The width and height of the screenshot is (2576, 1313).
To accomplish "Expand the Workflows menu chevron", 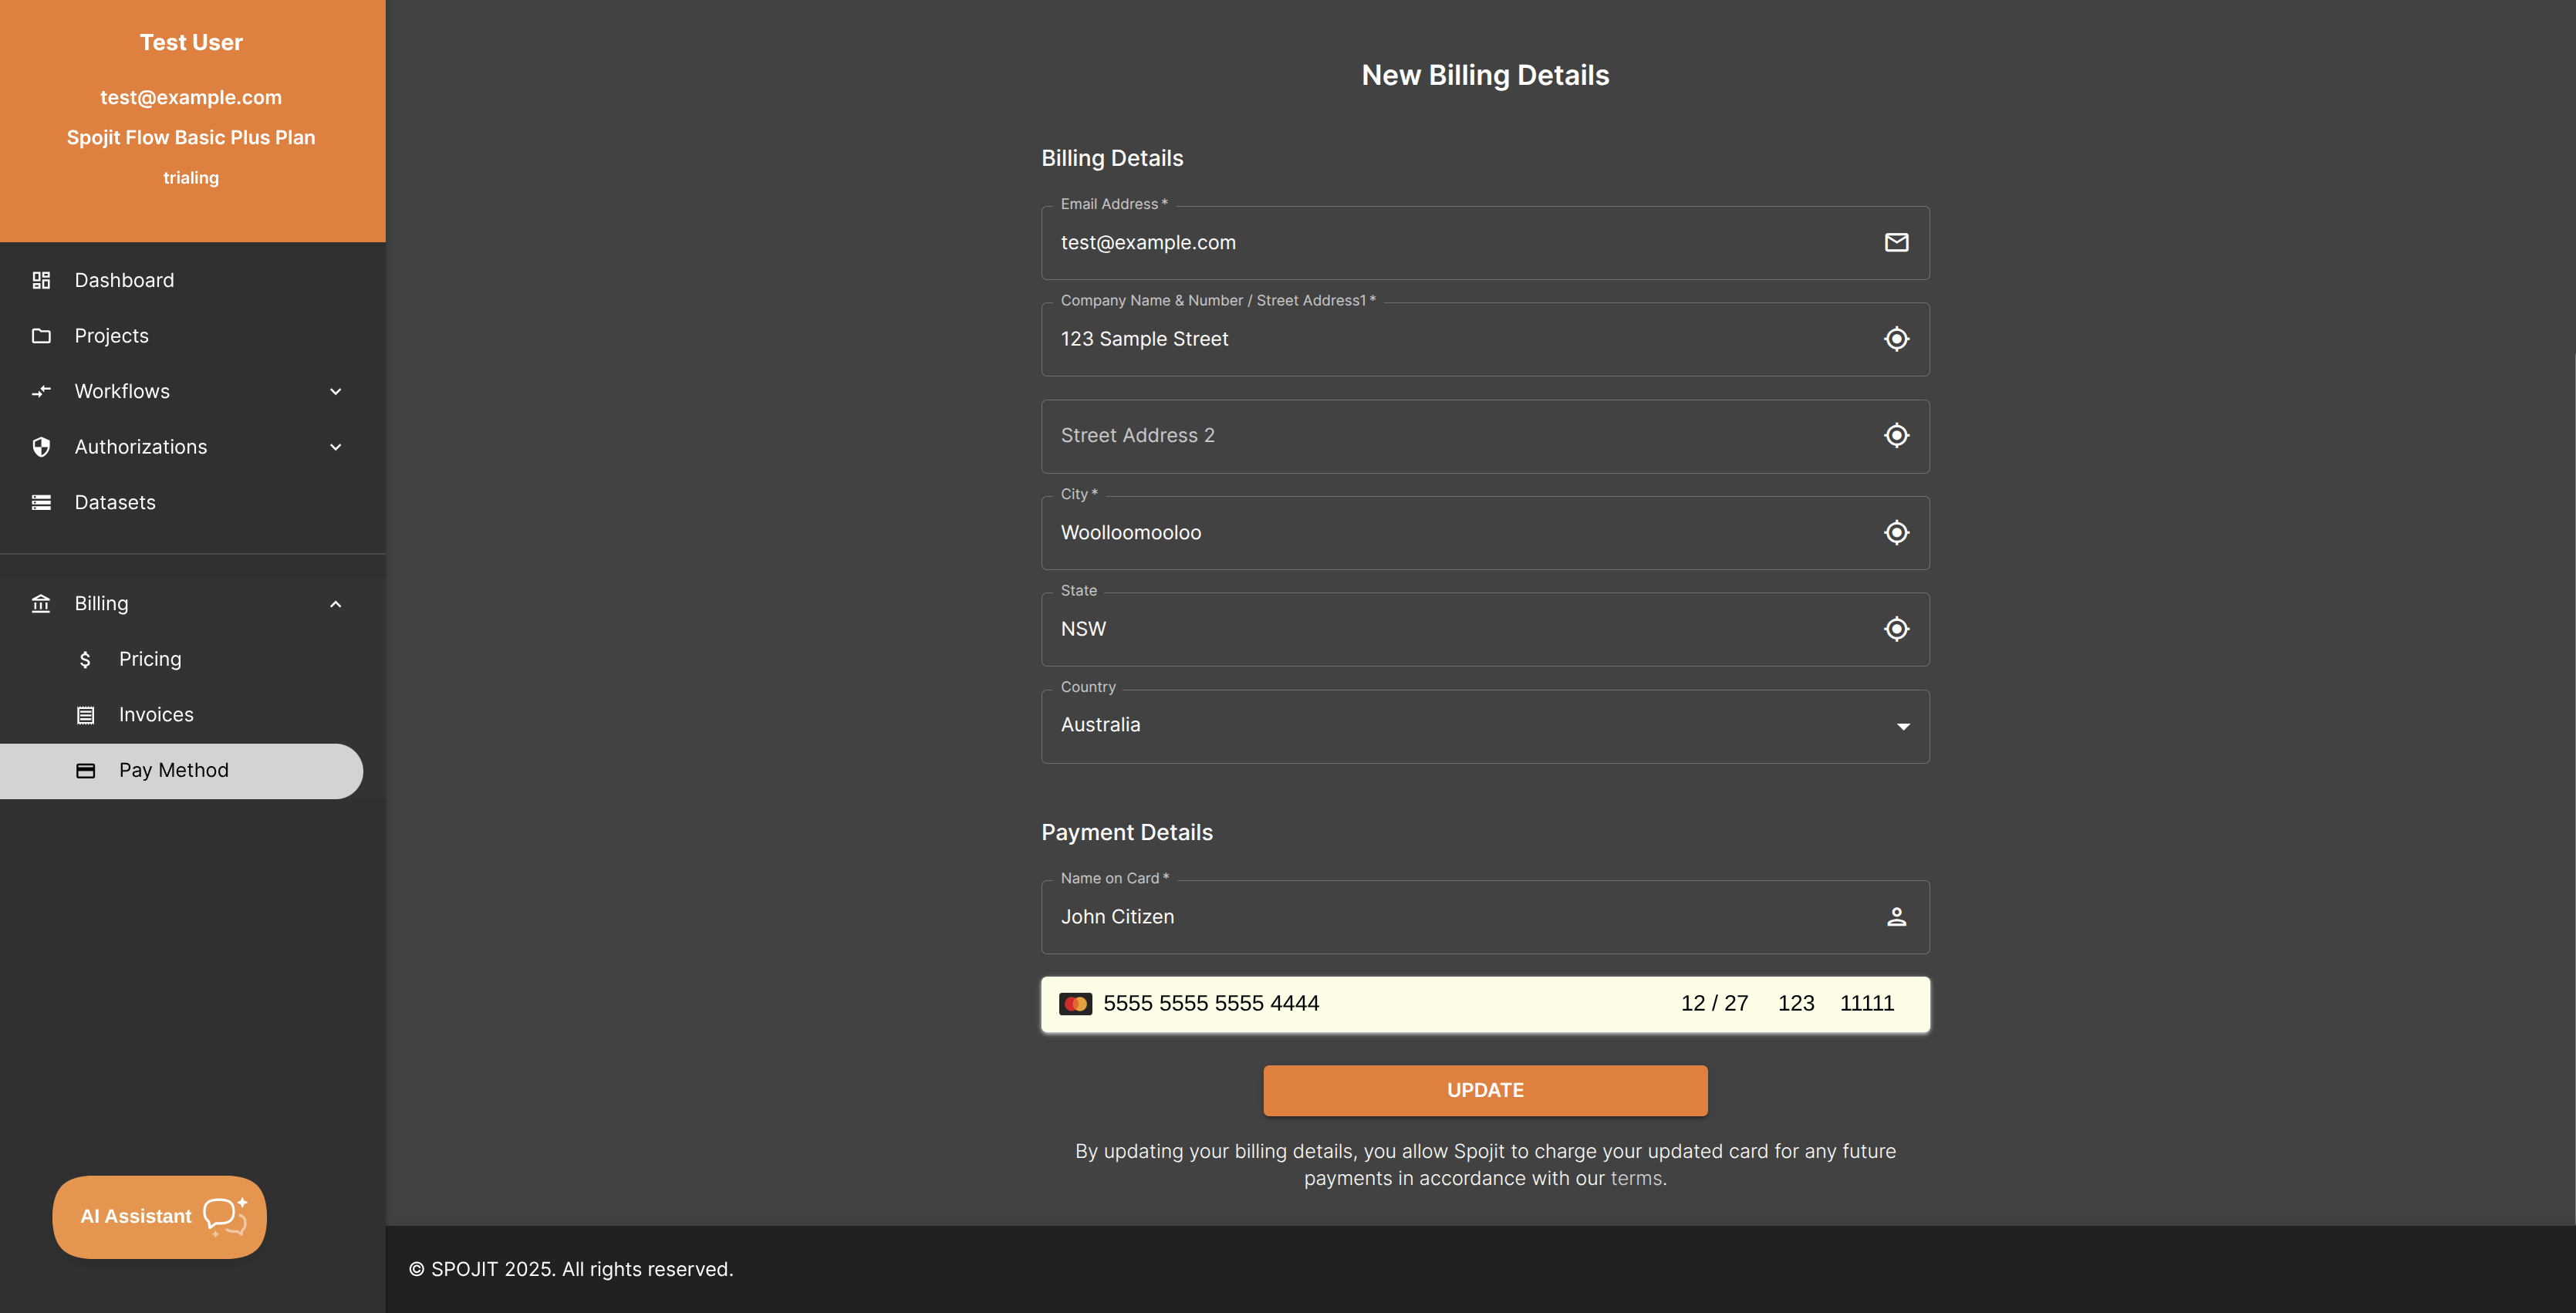I will tap(336, 391).
